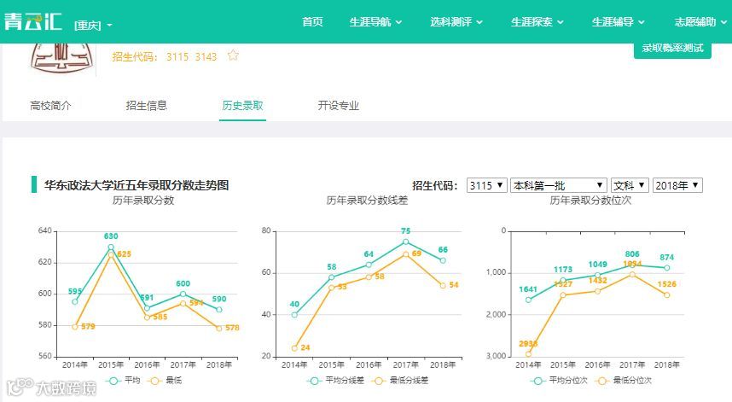
Task: Toggle the 最低分线差 legend series
Action: [x=400, y=381]
